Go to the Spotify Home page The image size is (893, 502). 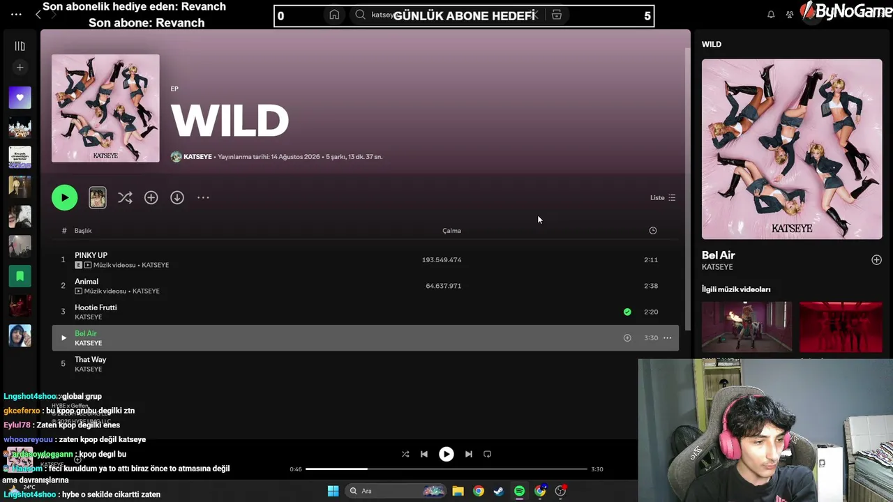[334, 15]
